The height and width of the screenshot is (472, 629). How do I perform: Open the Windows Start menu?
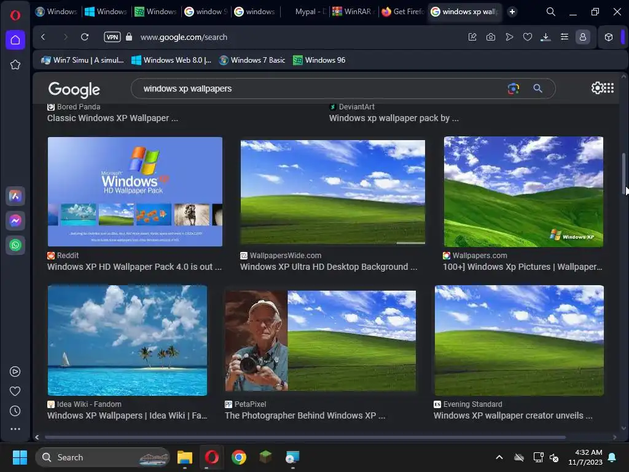pyautogui.click(x=20, y=457)
